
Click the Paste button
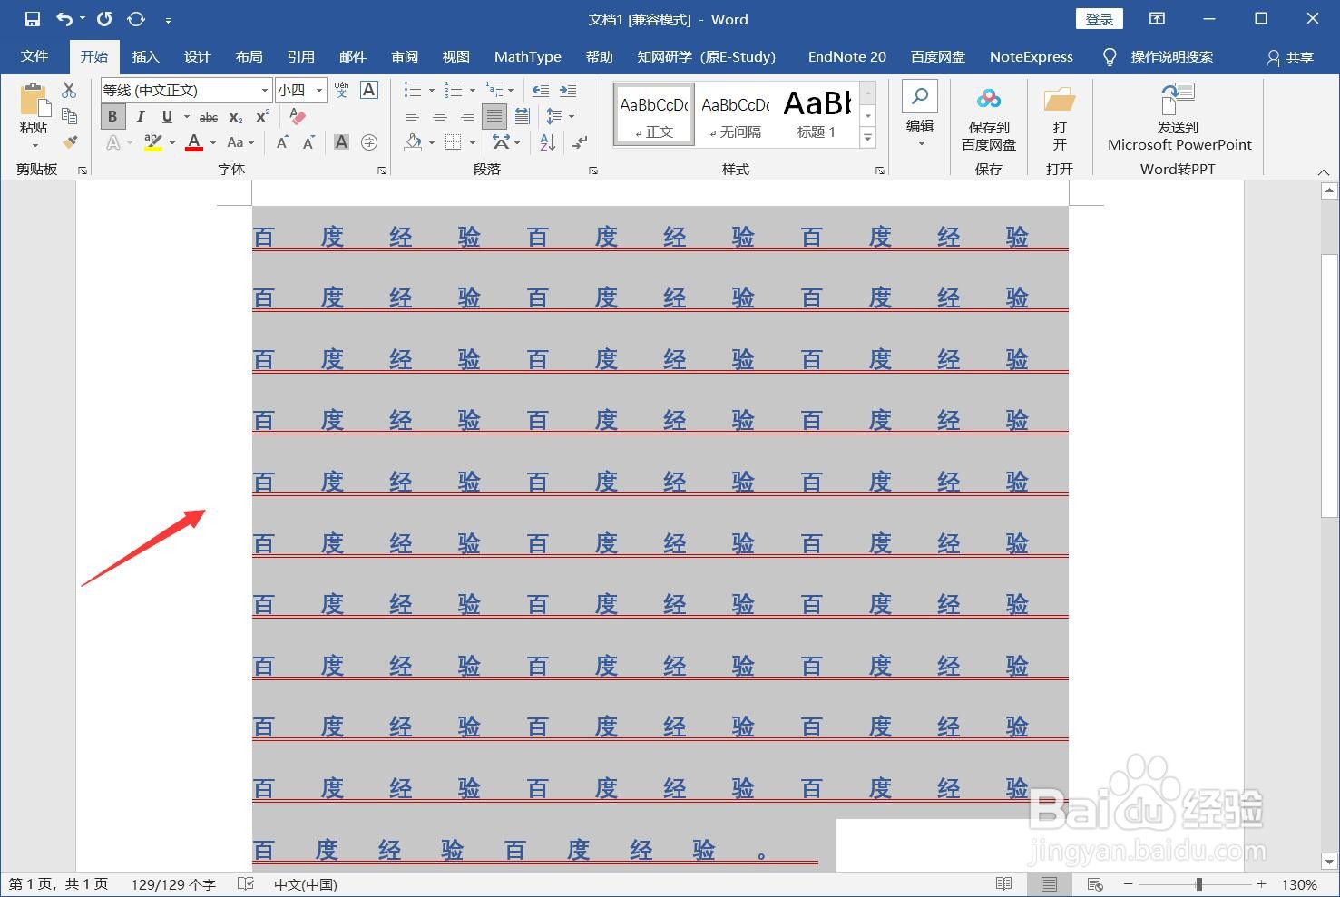click(x=34, y=116)
